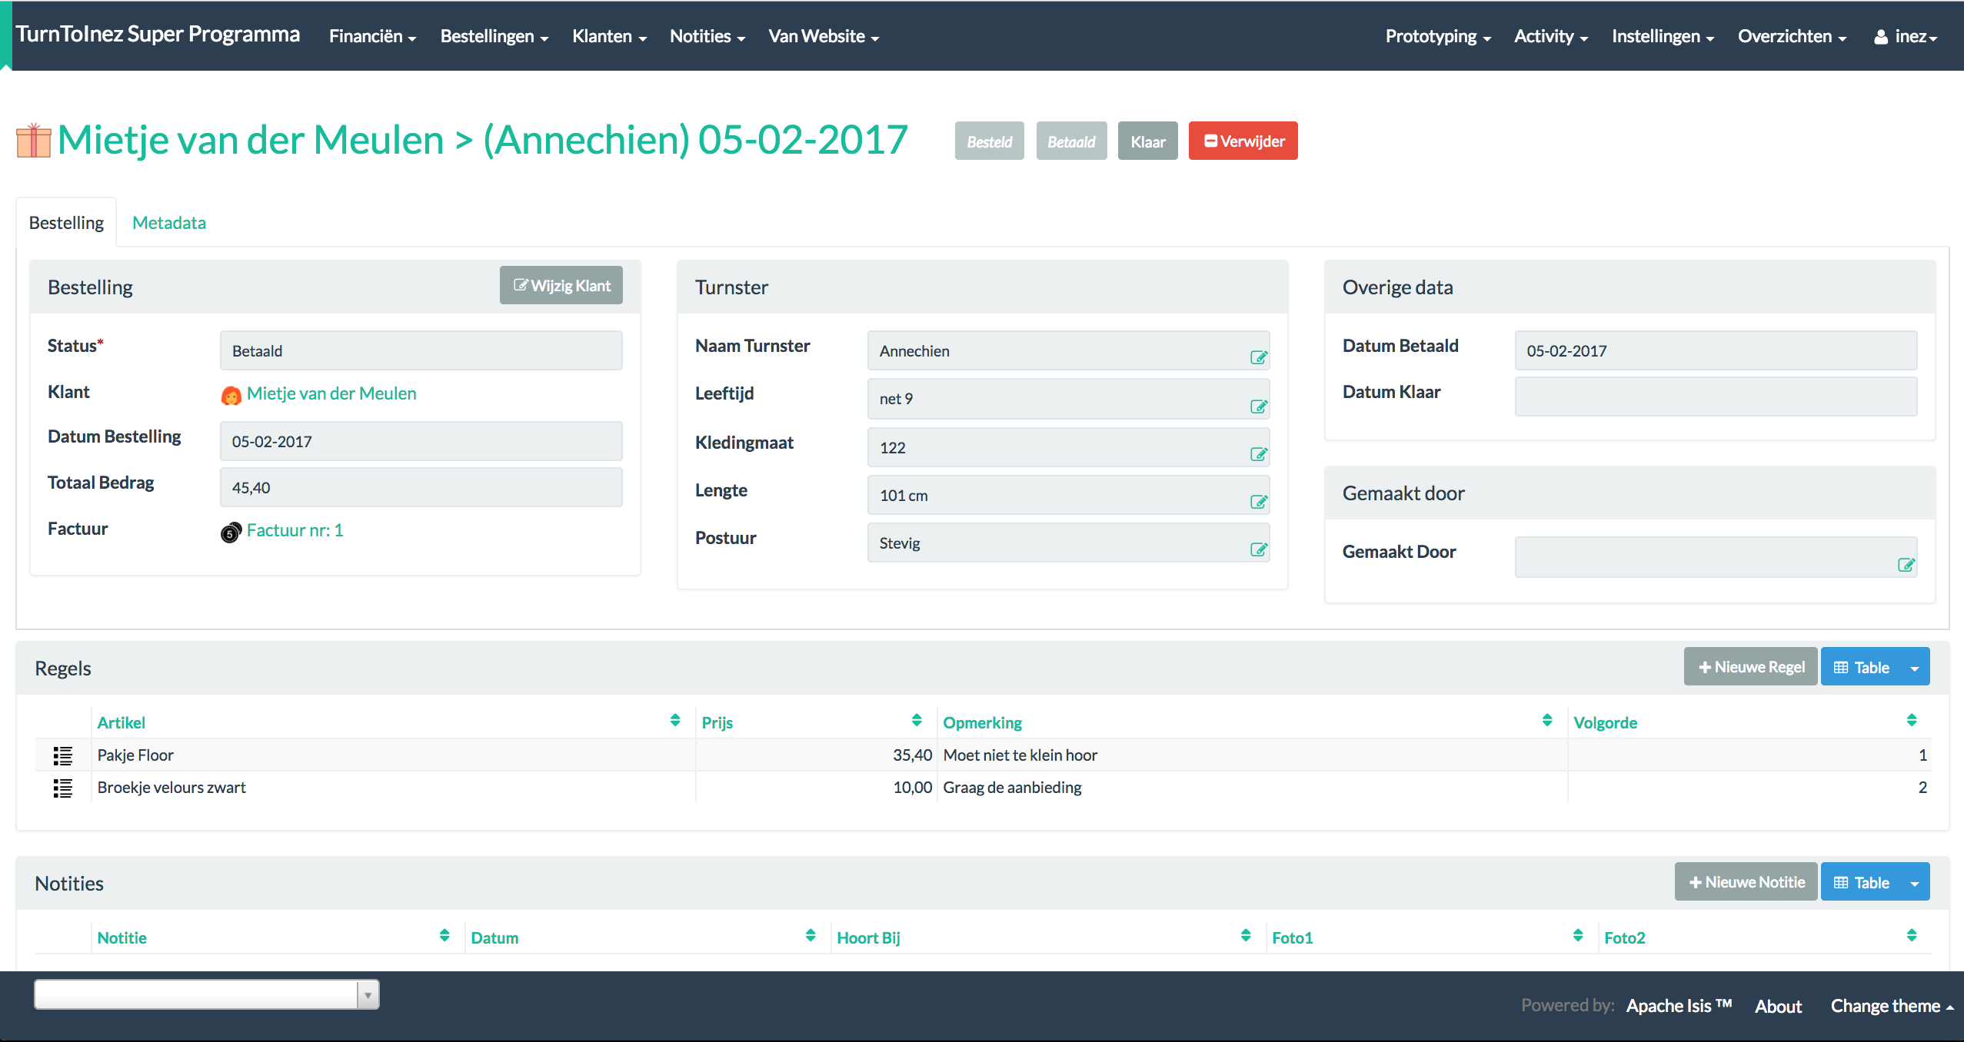Viewport: 1964px width, 1042px height.
Task: Click the gift icon next to the title
Action: (33, 141)
